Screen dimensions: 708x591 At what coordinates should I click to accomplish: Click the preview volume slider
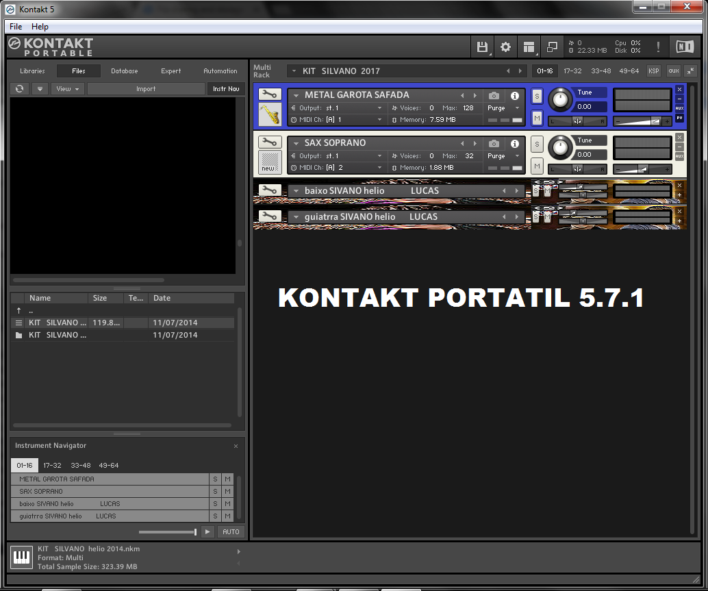168,532
